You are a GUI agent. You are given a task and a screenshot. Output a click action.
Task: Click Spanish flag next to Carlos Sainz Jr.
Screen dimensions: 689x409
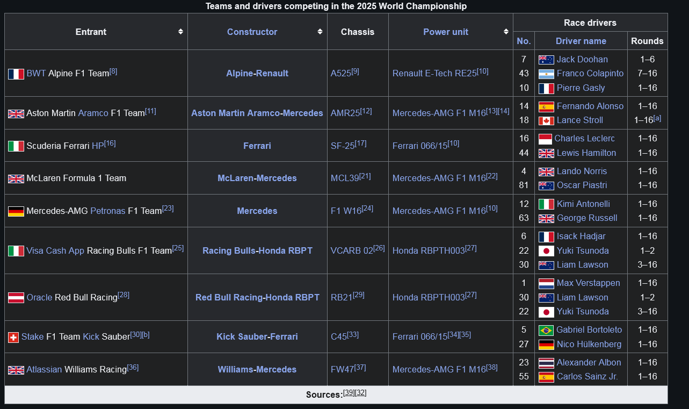coord(546,377)
